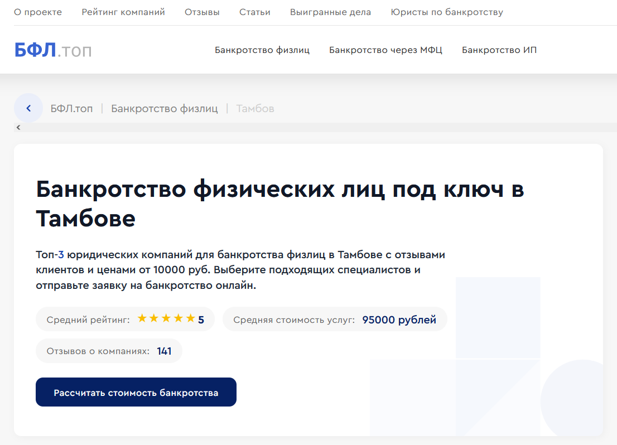Open the БФЛ.топ logo link
The height and width of the screenshot is (445, 617).
53,50
